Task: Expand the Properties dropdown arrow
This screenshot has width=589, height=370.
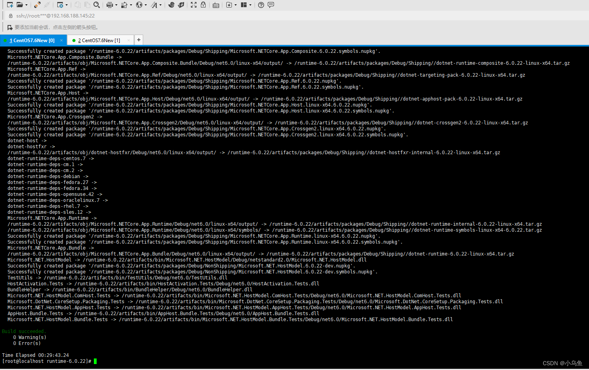Action: click(x=66, y=5)
